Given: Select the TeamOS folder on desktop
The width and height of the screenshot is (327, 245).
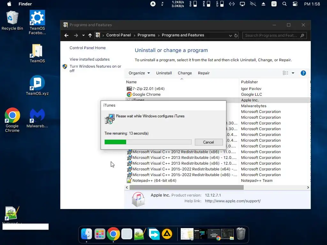Looking at the screenshot, I should tap(37, 53).
